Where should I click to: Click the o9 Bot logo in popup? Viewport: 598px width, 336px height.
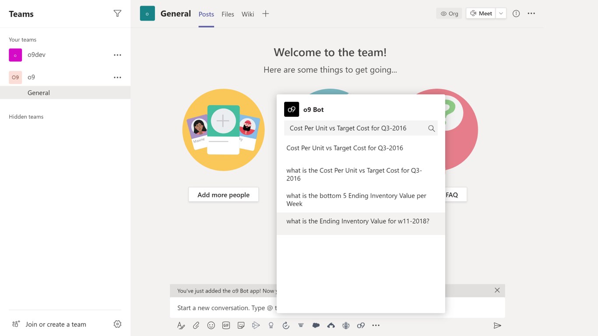tap(292, 109)
